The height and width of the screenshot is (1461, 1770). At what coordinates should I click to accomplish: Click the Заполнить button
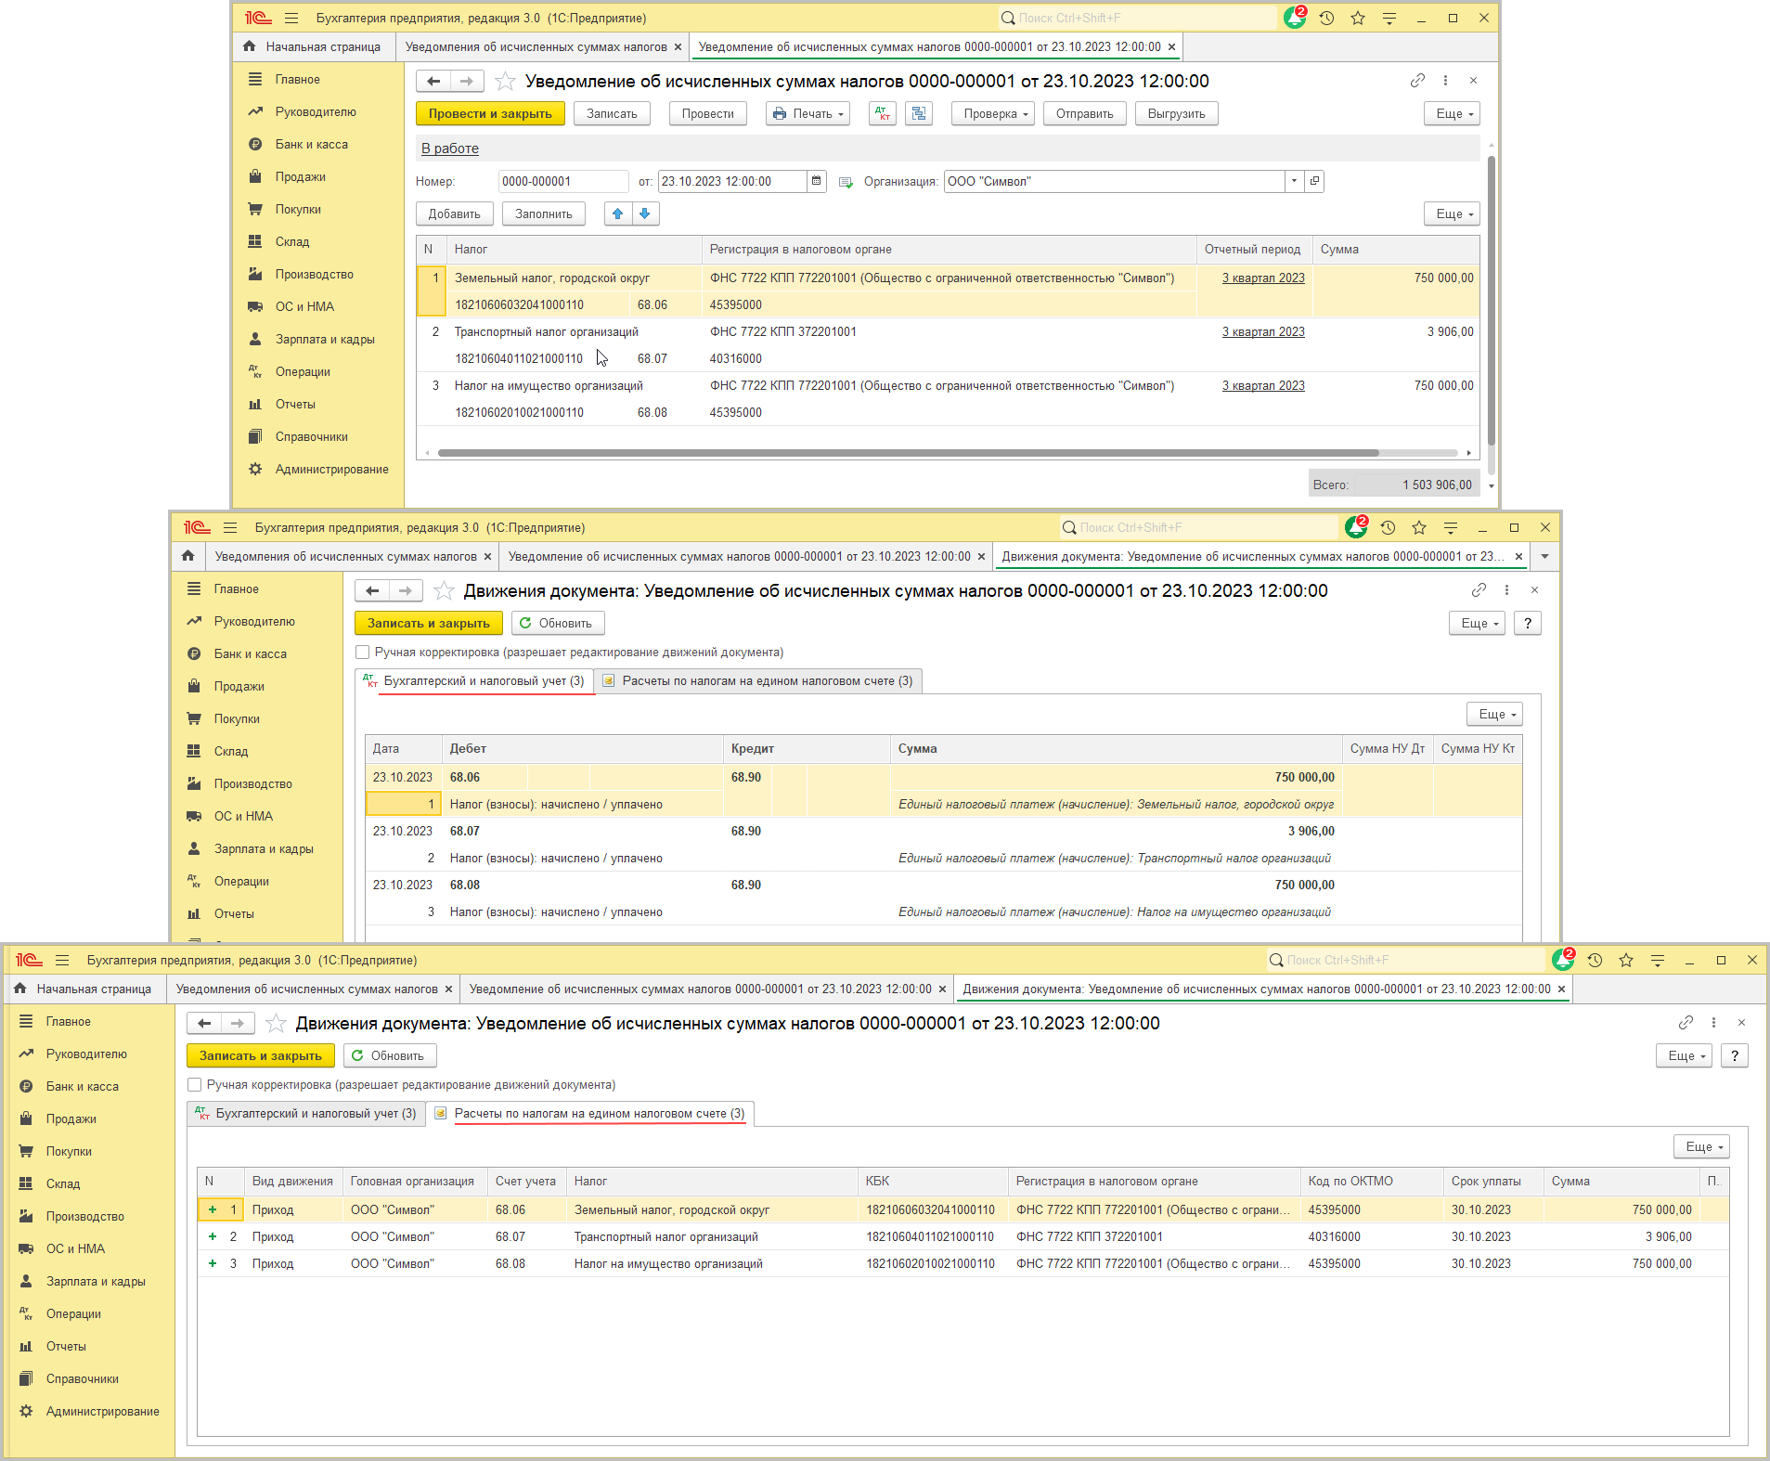544,214
